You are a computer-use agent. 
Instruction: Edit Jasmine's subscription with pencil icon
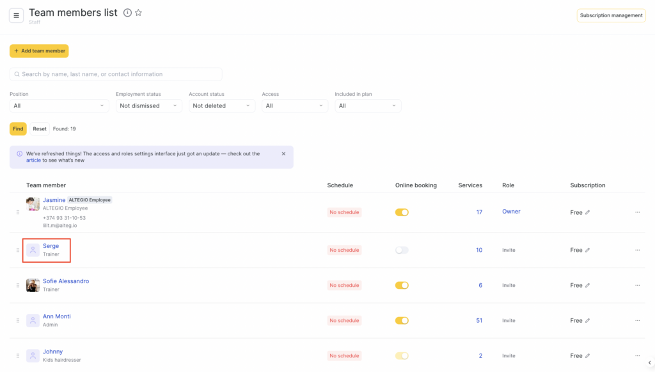587,212
